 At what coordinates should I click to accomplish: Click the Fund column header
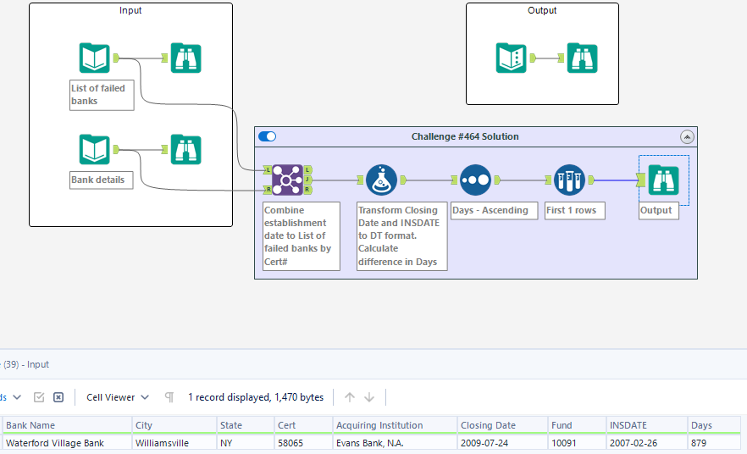pyautogui.click(x=577, y=425)
